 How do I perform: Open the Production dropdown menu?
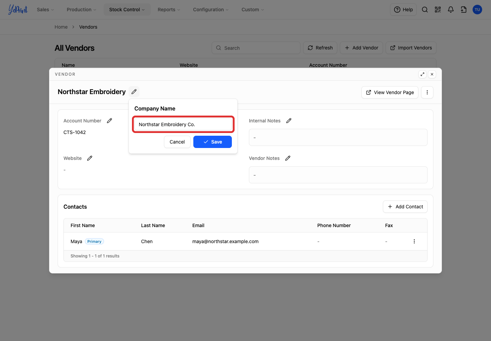click(81, 10)
